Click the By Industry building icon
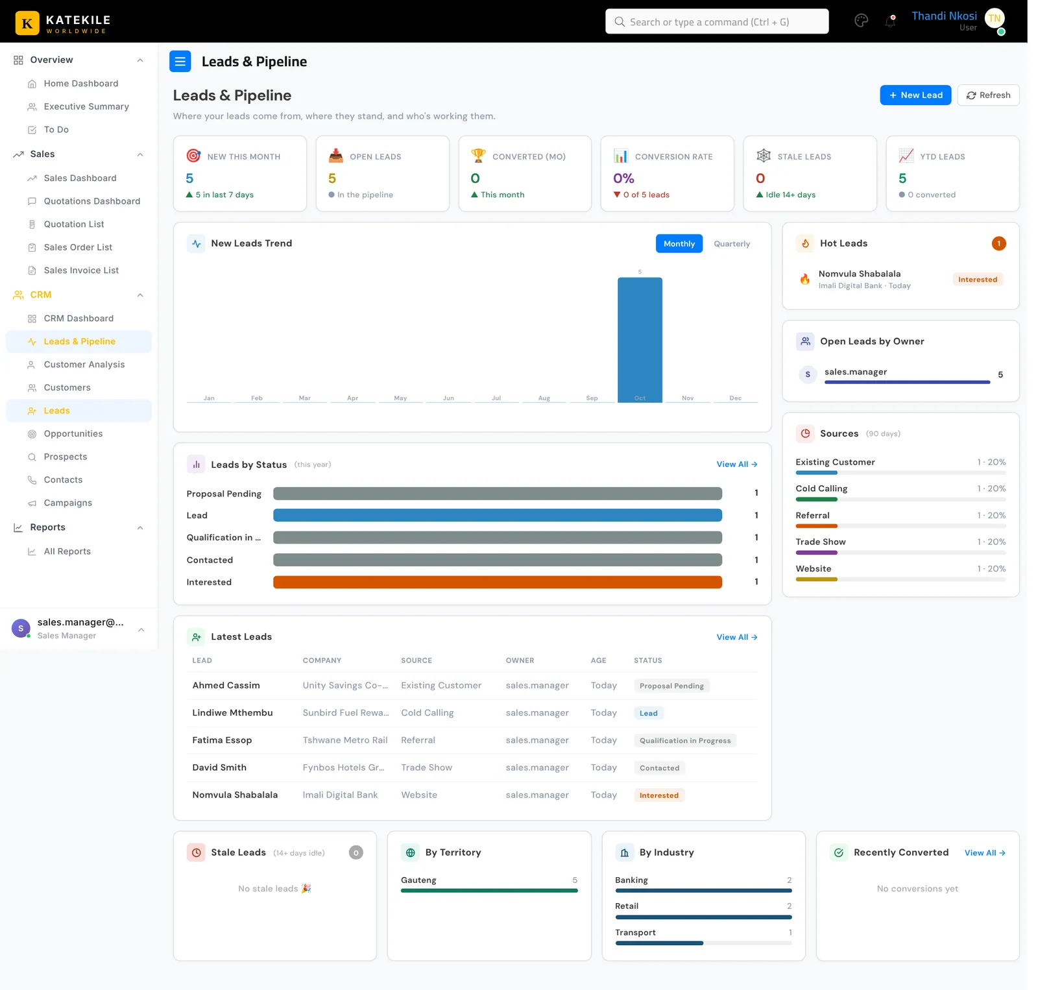This screenshot has width=1038, height=990. click(624, 852)
